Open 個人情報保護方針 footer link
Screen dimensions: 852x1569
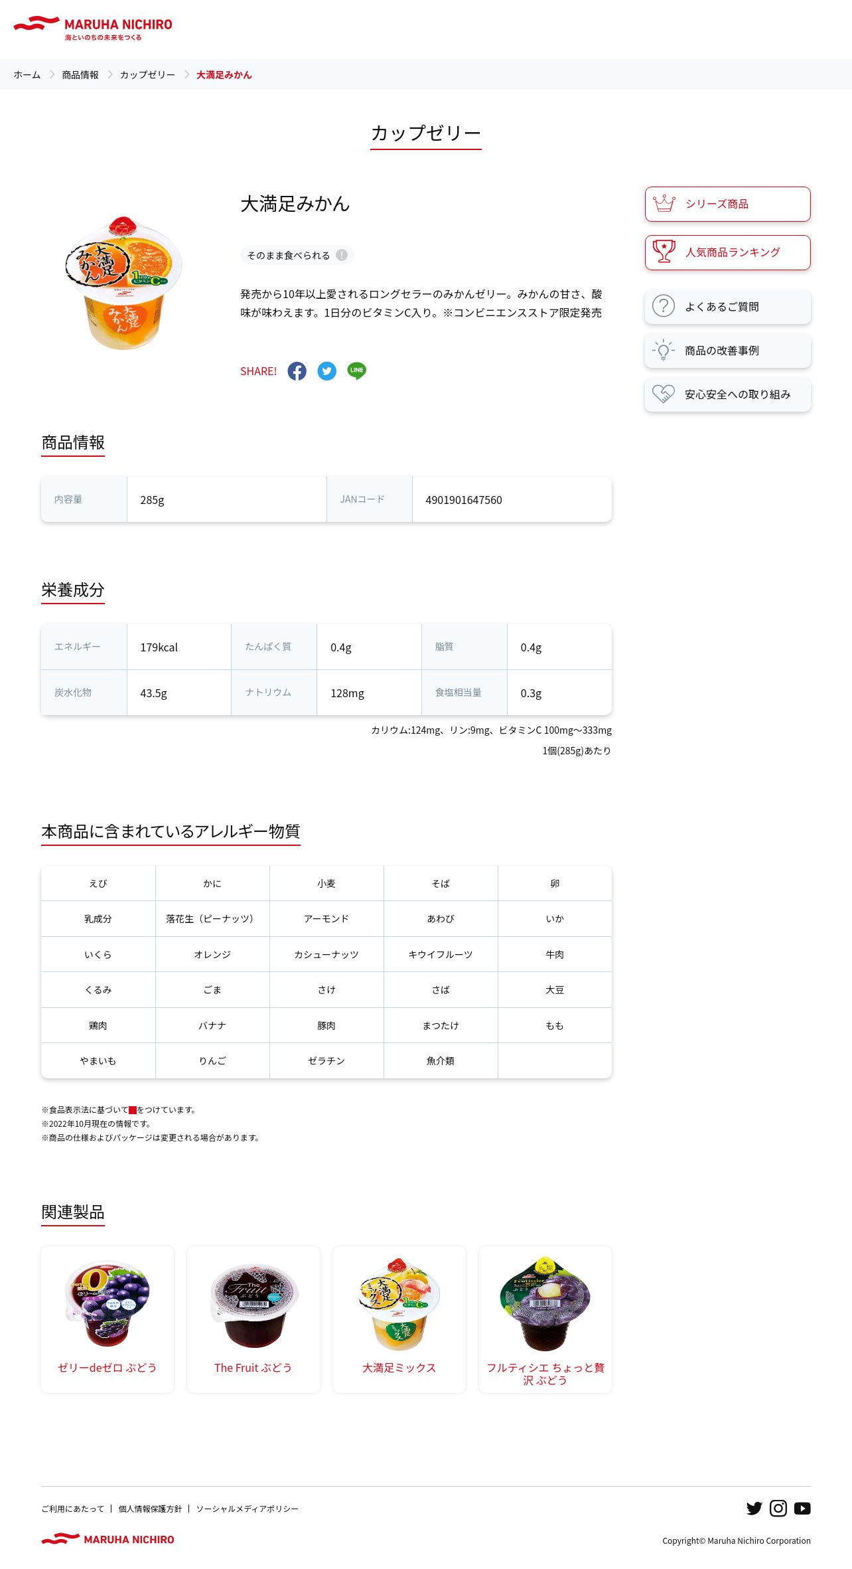tap(150, 1509)
